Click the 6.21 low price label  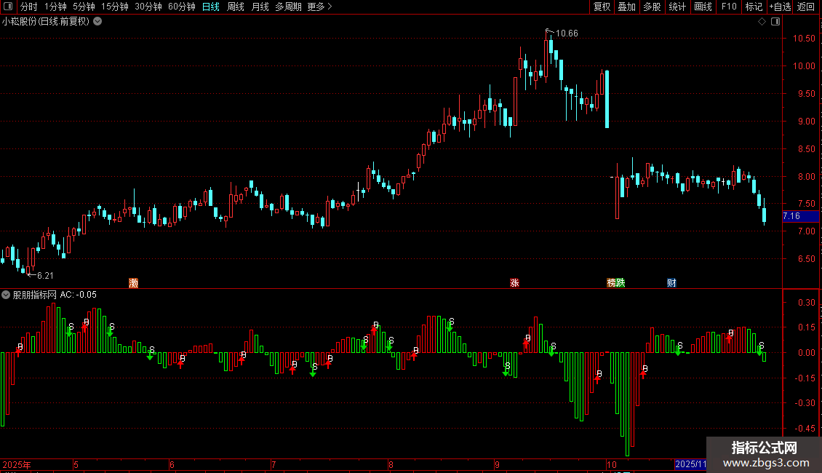(45, 276)
